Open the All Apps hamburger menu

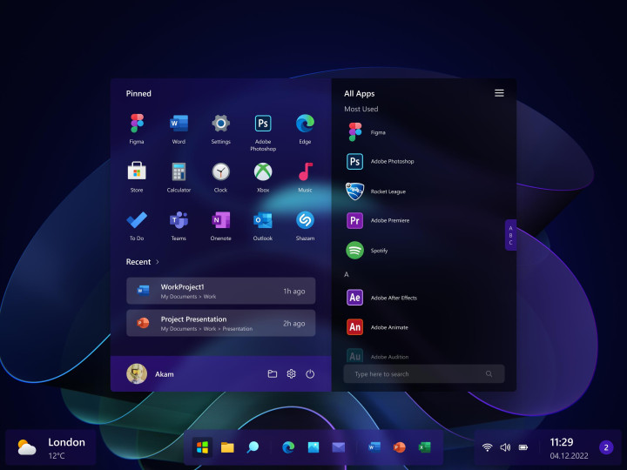pos(499,93)
